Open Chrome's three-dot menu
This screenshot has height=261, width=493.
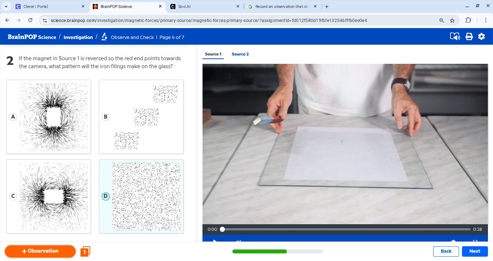pos(485,21)
